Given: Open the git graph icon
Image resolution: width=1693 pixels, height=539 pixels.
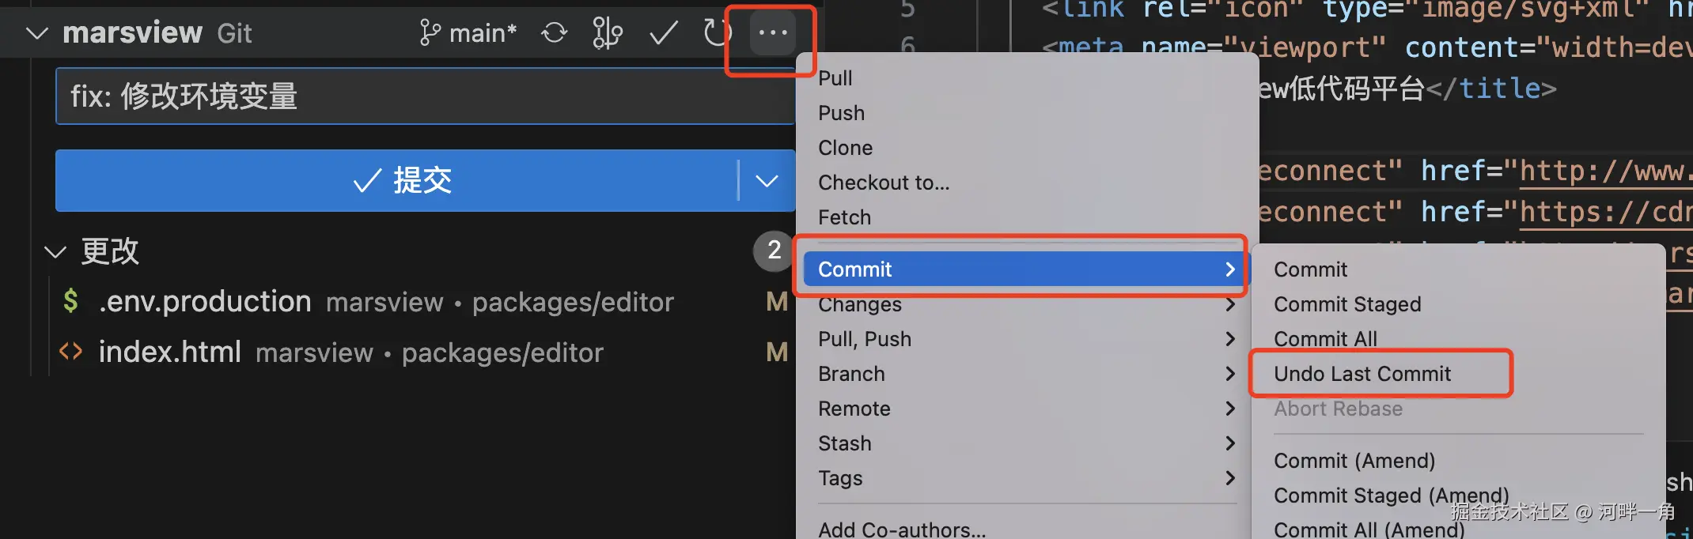Looking at the screenshot, I should click(608, 32).
